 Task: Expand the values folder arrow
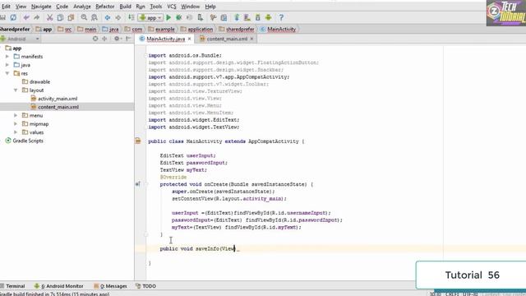coord(16,132)
